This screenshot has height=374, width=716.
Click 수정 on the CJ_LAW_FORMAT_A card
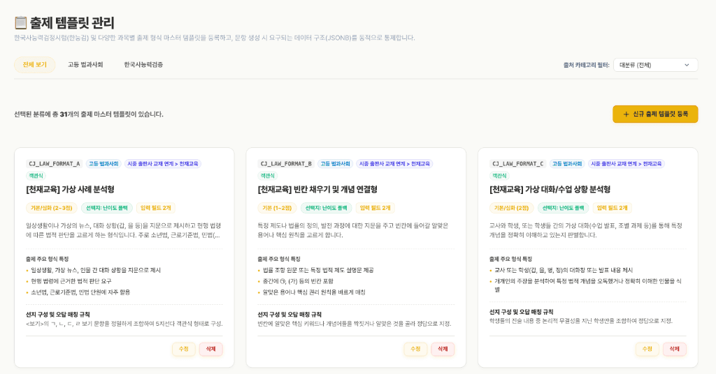(184, 349)
